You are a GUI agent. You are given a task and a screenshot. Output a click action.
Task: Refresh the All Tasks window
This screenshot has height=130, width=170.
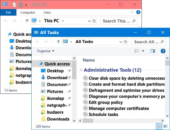(126, 42)
